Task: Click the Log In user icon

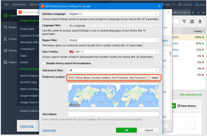Action: point(197,4)
